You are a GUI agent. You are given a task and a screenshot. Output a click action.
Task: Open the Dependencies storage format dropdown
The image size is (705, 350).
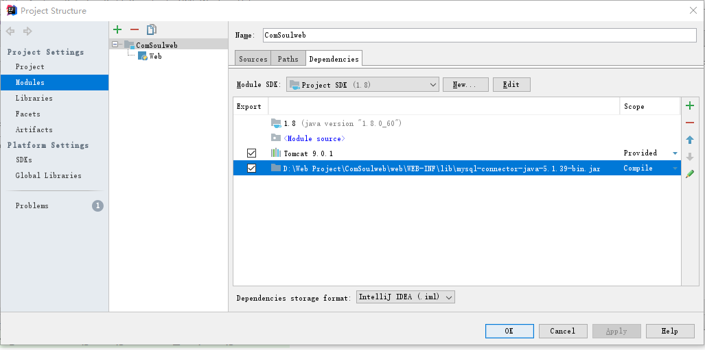[x=406, y=297]
